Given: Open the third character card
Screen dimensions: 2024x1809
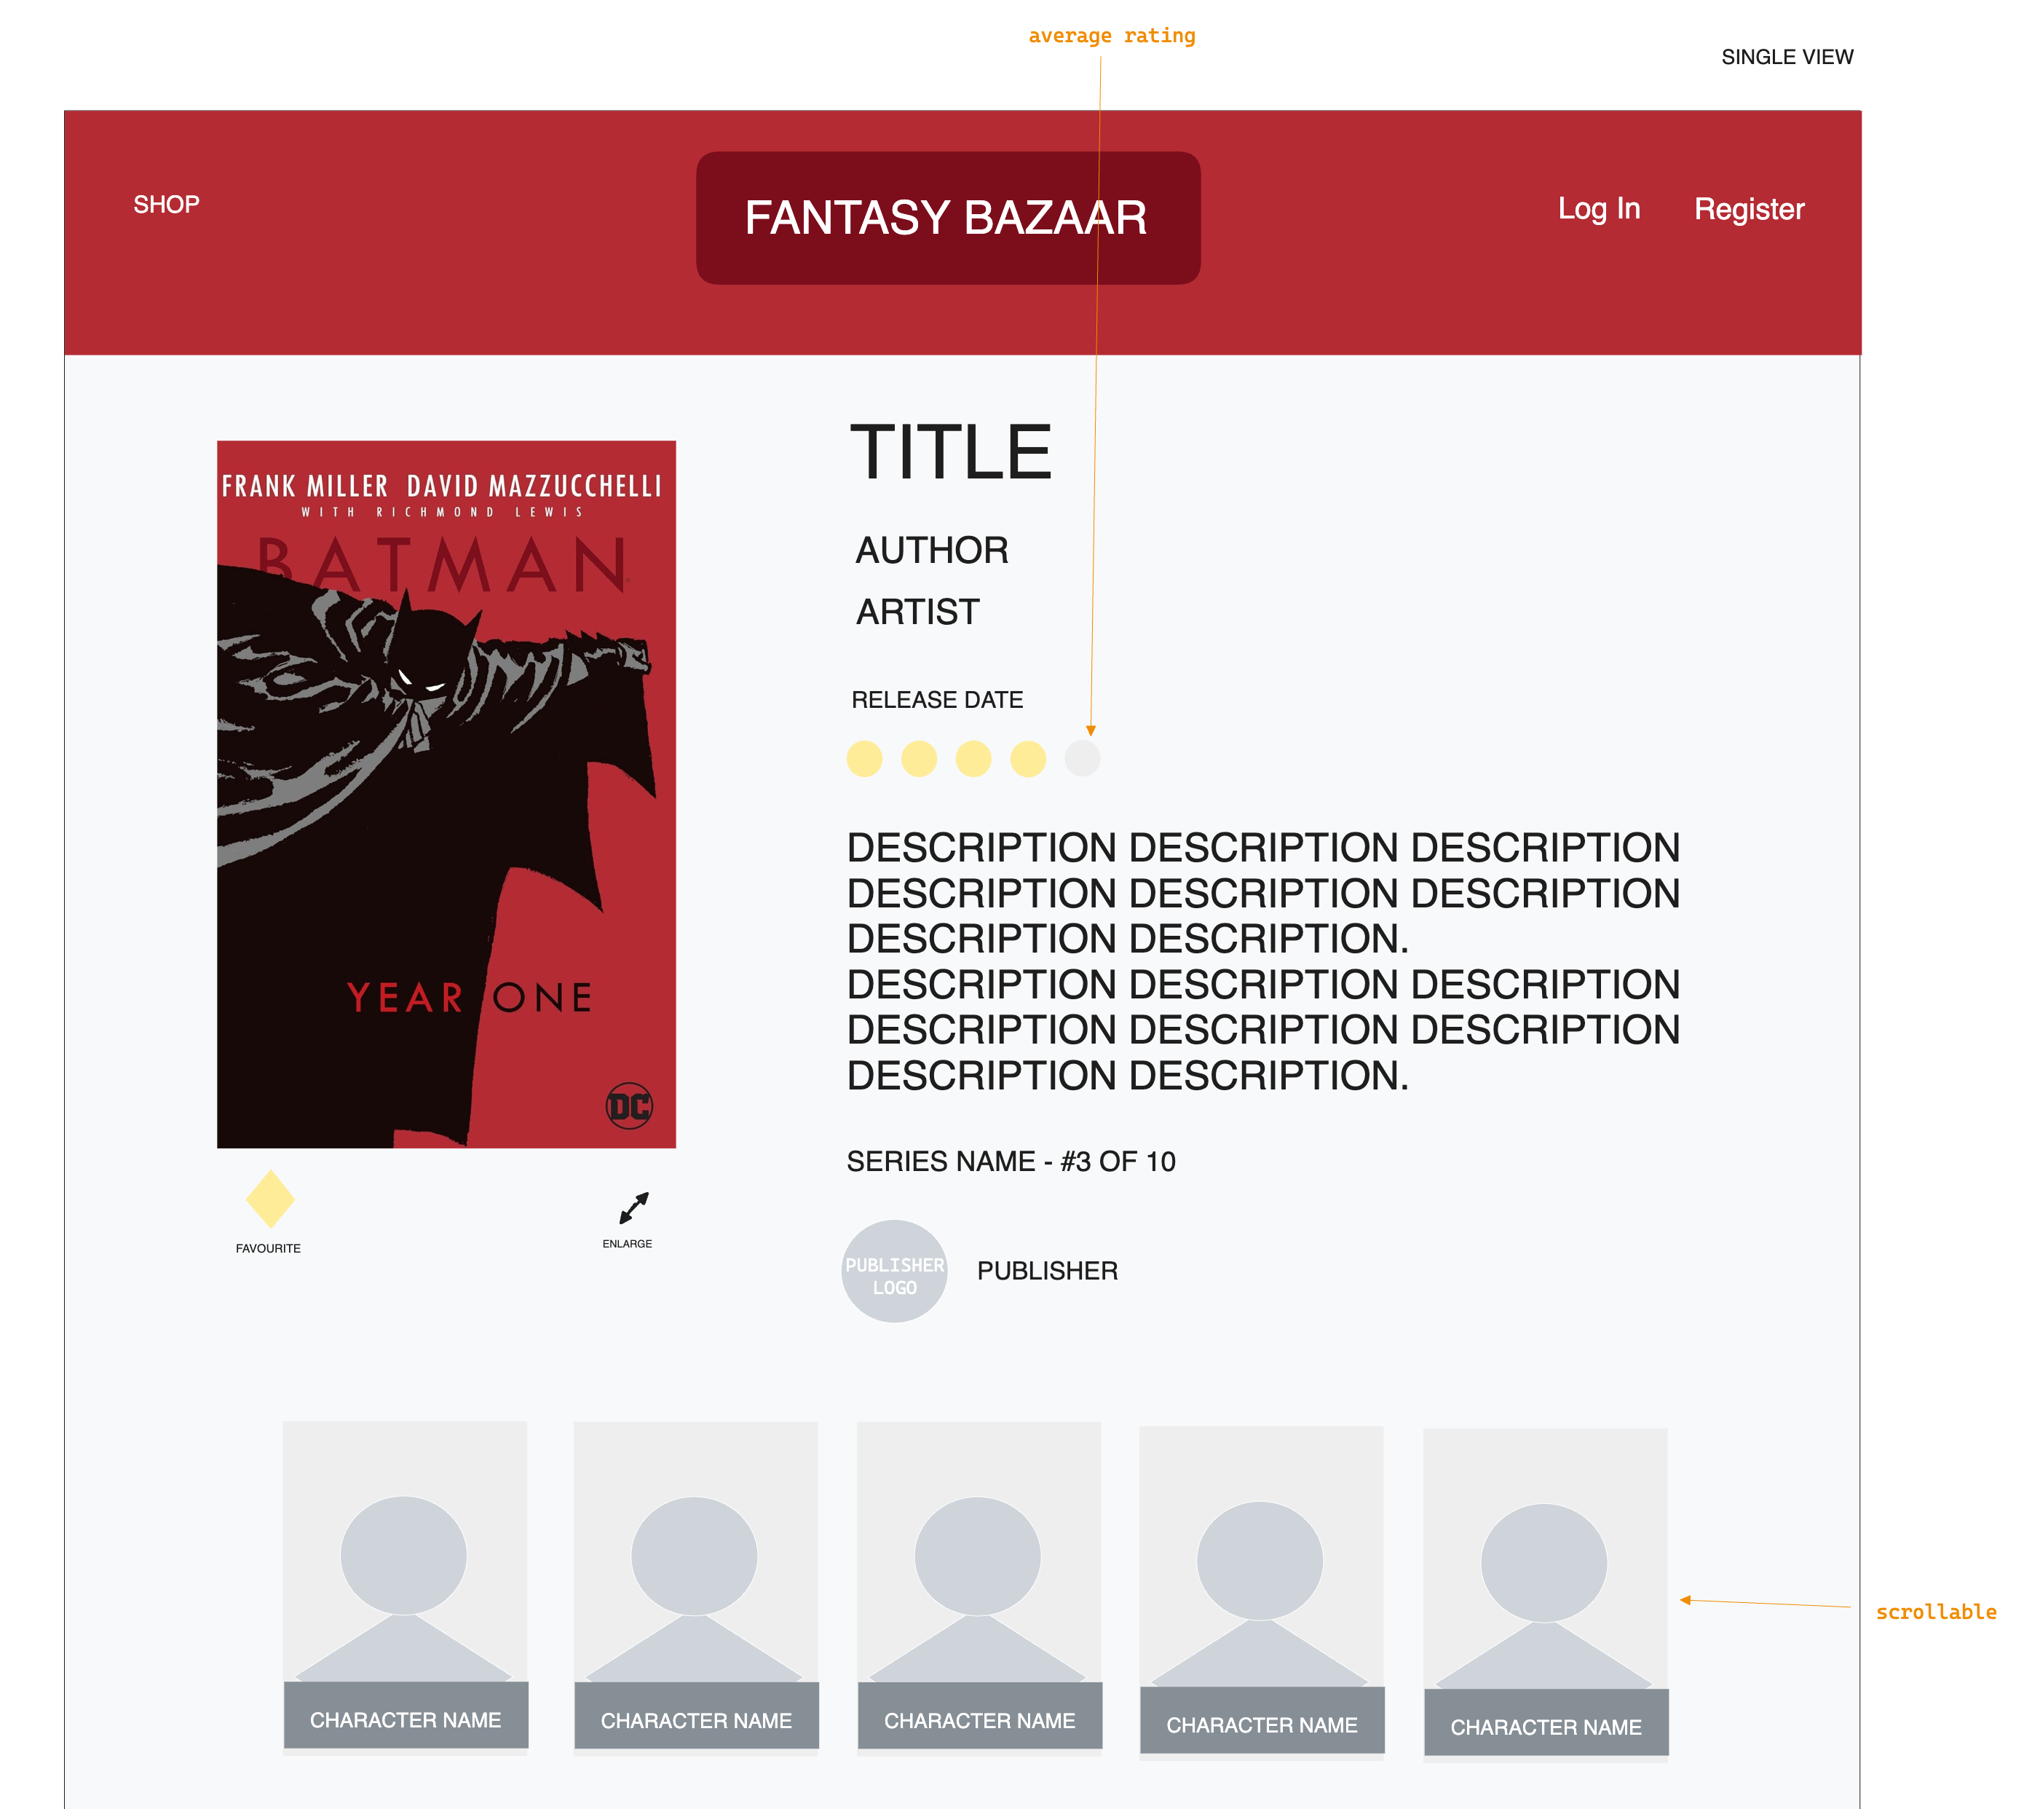Looking at the screenshot, I should 980,1588.
